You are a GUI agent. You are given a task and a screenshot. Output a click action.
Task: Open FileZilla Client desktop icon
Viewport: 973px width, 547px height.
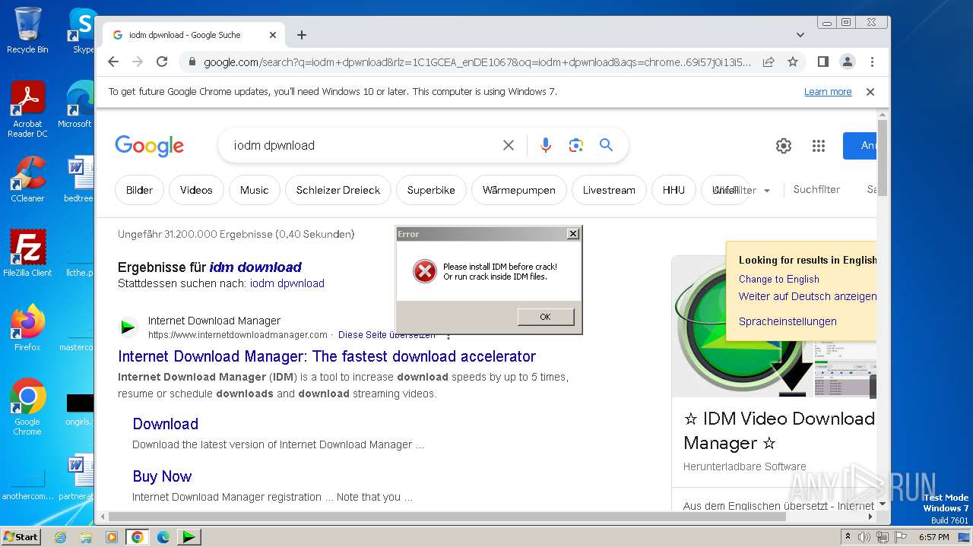(27, 253)
